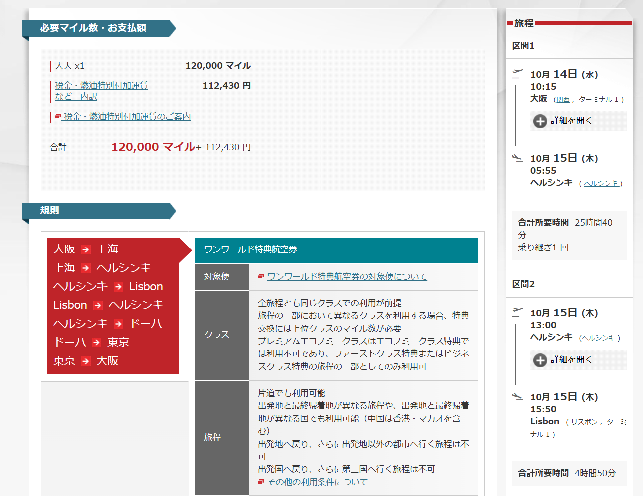This screenshot has height=496, width=643.
Task: Click the arrow icon in 上海 to ヘルシンキ
Action: [86, 268]
